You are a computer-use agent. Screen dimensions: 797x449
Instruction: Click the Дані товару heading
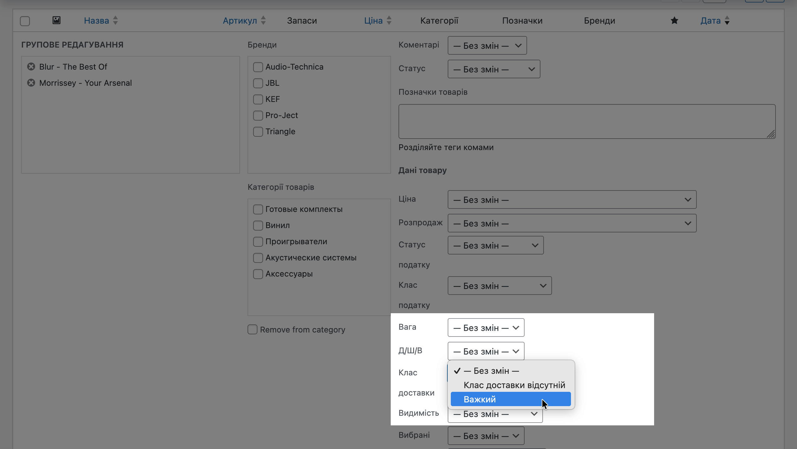click(422, 170)
